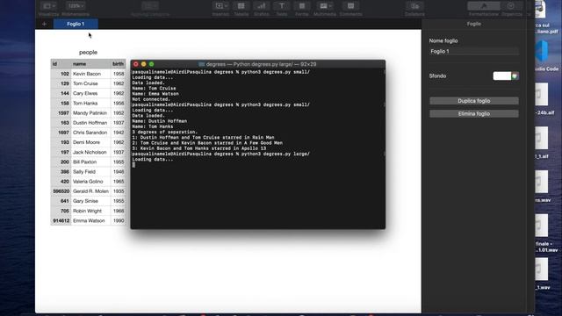Add a new sheet with plus button
Viewport: 562px width, 316px height.
pos(44,24)
